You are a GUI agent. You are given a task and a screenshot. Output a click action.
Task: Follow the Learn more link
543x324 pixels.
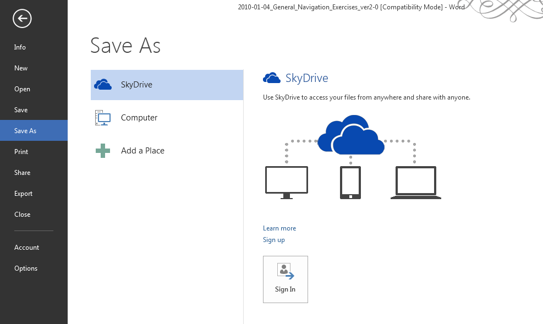pos(279,228)
